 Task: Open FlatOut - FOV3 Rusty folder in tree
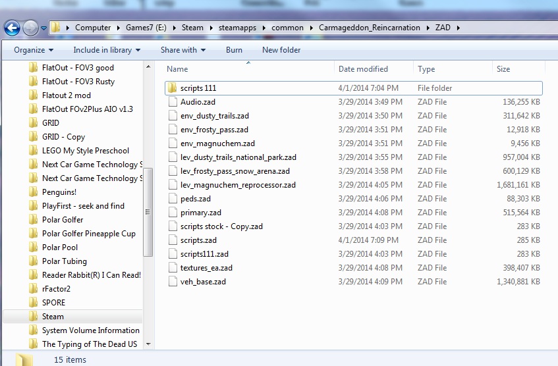78,82
